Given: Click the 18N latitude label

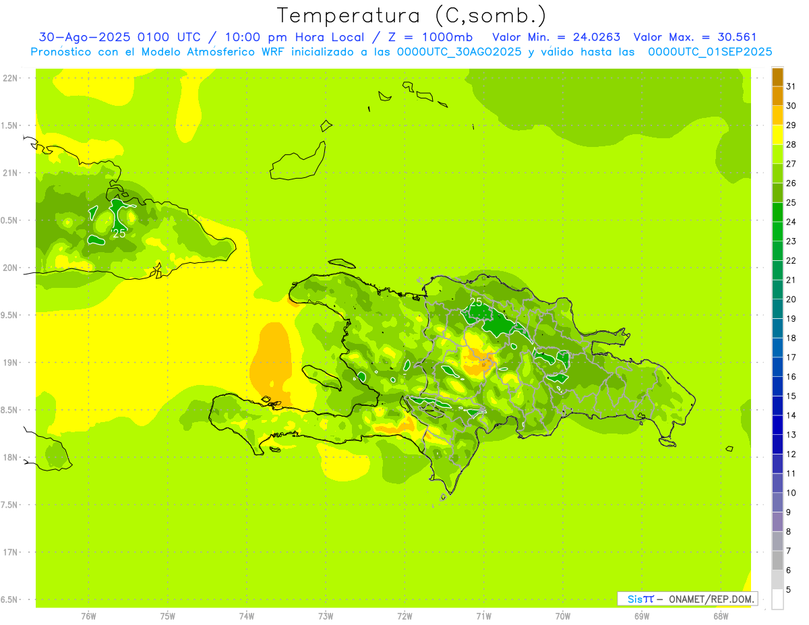Looking at the screenshot, I should coord(10,457).
